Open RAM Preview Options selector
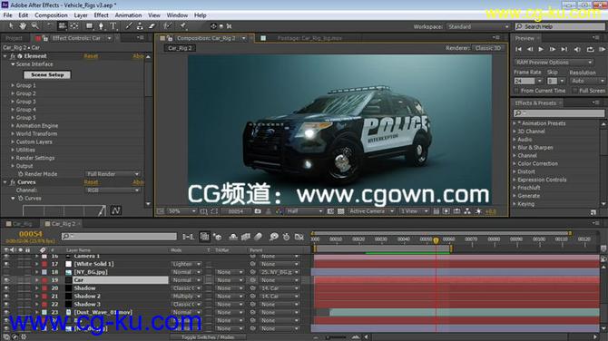 click(554, 63)
